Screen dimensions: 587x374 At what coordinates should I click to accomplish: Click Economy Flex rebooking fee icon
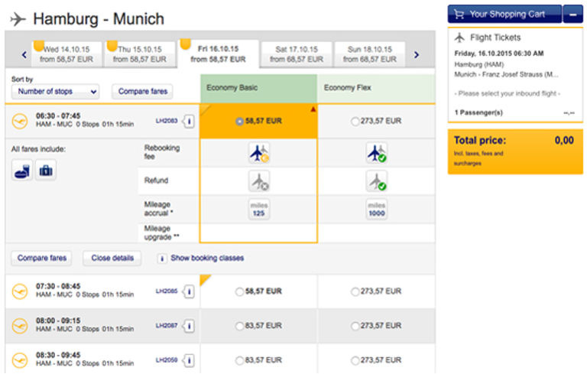point(377,153)
